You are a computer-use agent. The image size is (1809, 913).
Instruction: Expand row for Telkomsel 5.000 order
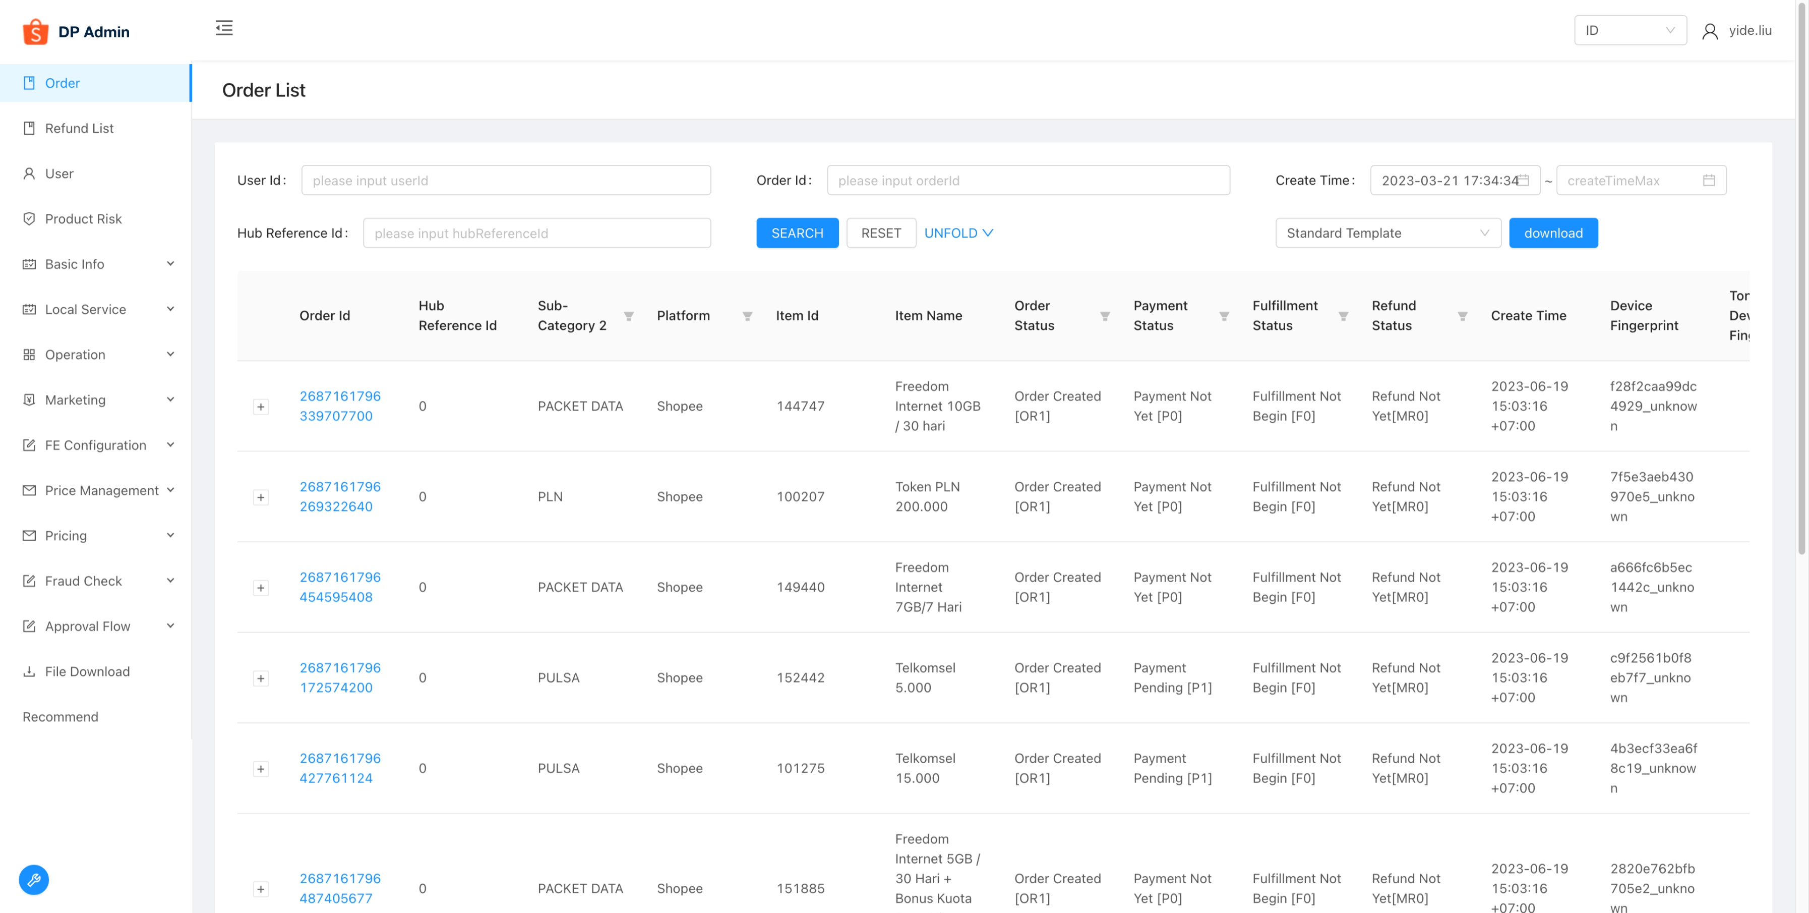click(x=261, y=678)
